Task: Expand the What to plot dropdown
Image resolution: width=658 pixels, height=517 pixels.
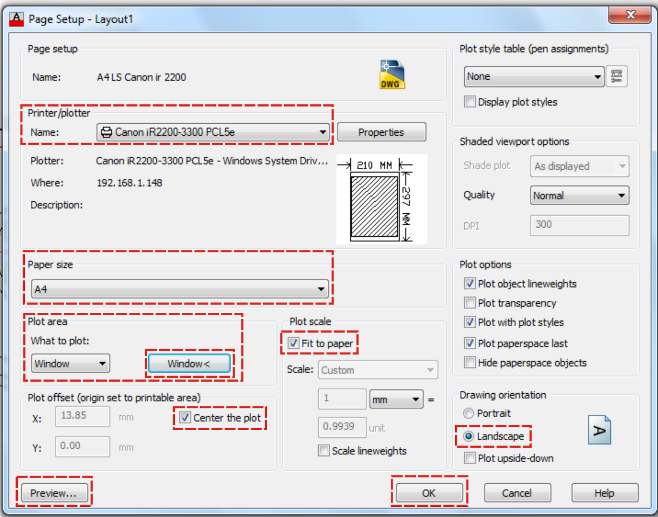Action: click(70, 363)
